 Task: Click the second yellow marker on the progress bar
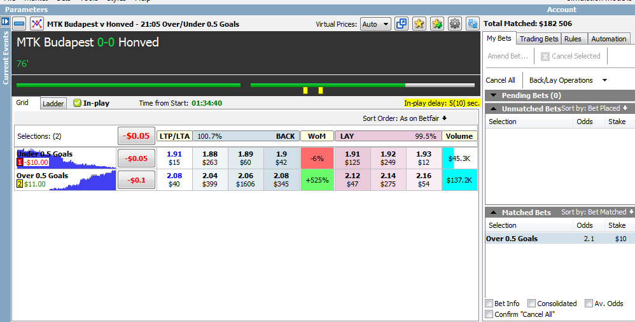tap(320, 90)
